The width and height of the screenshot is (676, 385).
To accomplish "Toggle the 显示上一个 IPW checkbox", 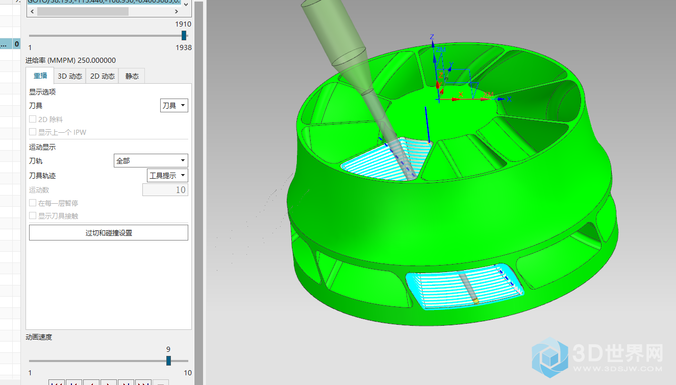I will click(x=33, y=132).
